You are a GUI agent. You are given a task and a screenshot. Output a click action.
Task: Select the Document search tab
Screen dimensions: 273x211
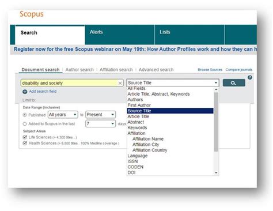(x=40, y=70)
